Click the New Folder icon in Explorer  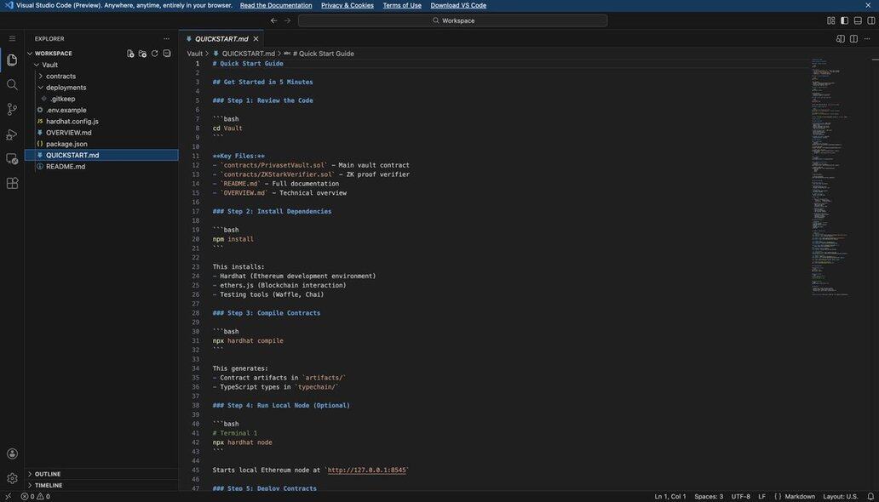coord(142,54)
